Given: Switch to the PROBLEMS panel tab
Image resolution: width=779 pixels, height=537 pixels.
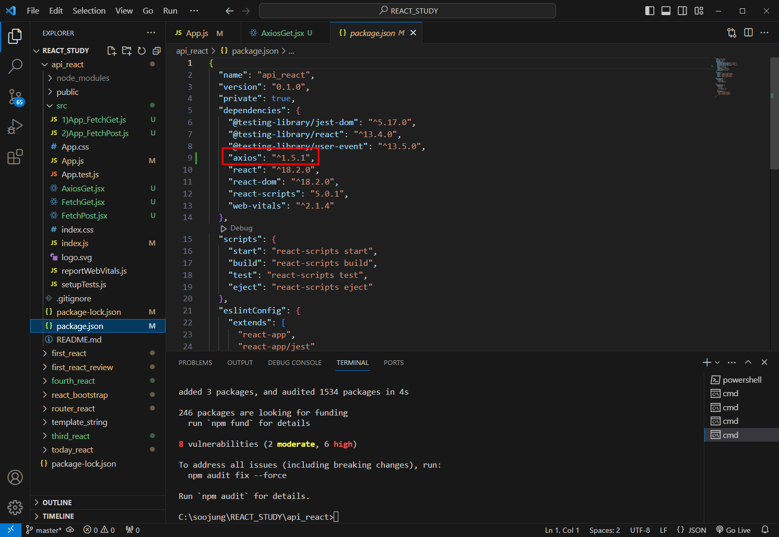Looking at the screenshot, I should 195,362.
